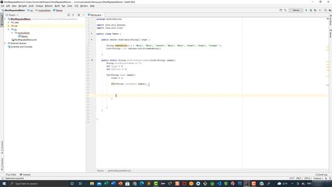
Task: Expand External Libraries node
Action: 5,43
